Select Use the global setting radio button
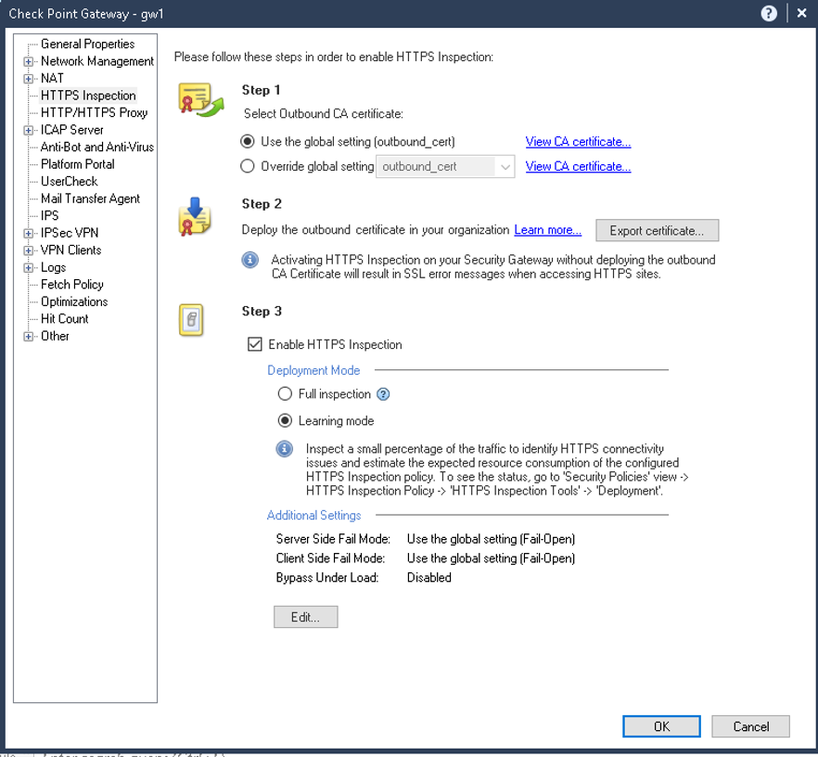Viewport: 818px width, 757px height. (x=248, y=141)
